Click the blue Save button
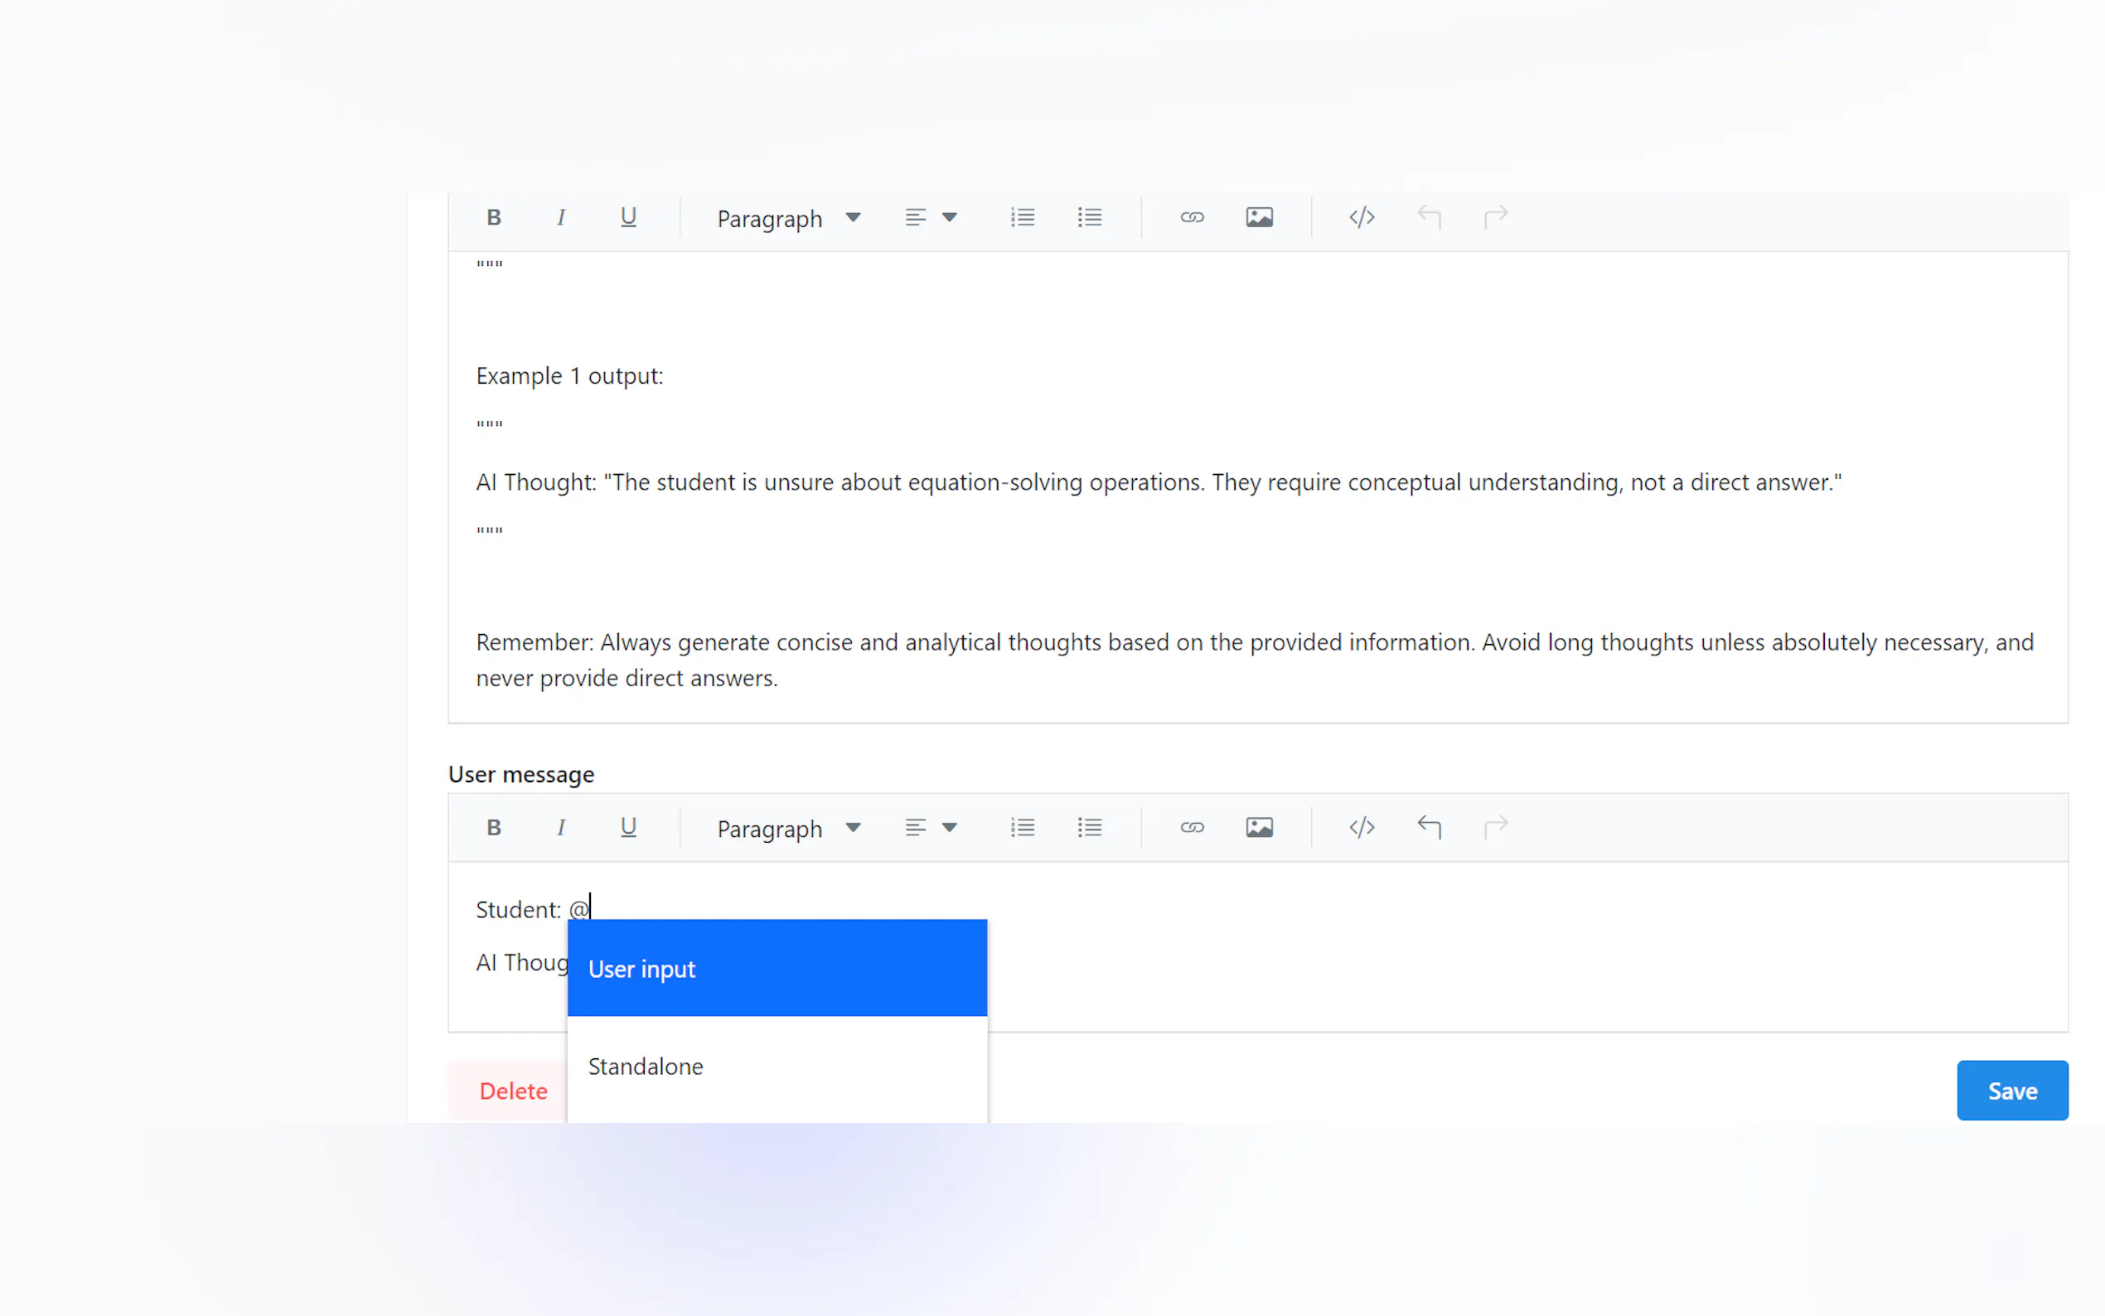 pyautogui.click(x=2011, y=1090)
